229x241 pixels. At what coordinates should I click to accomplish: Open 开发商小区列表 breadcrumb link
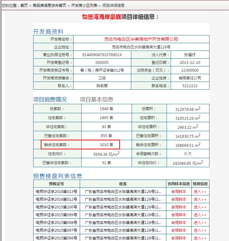(x=84, y=6)
